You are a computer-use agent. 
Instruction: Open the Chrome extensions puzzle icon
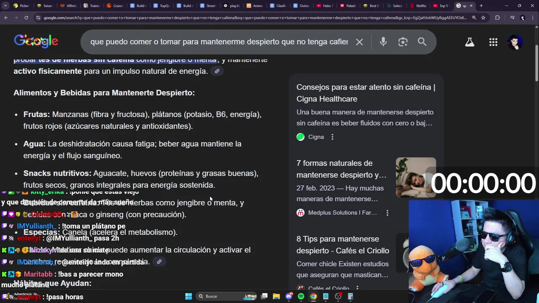point(497,18)
